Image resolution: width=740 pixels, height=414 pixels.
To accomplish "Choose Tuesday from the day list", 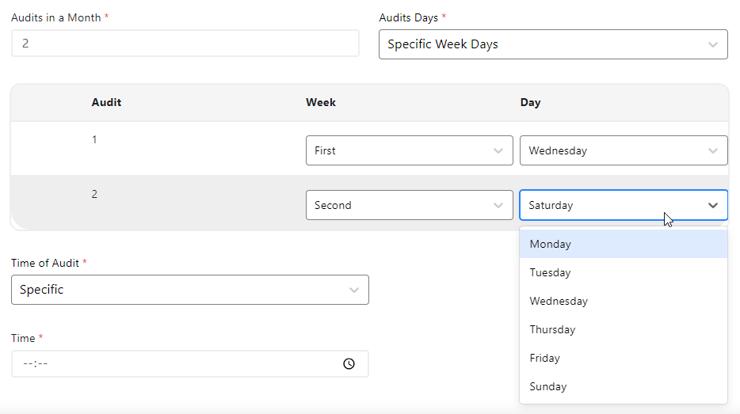I will click(x=551, y=272).
